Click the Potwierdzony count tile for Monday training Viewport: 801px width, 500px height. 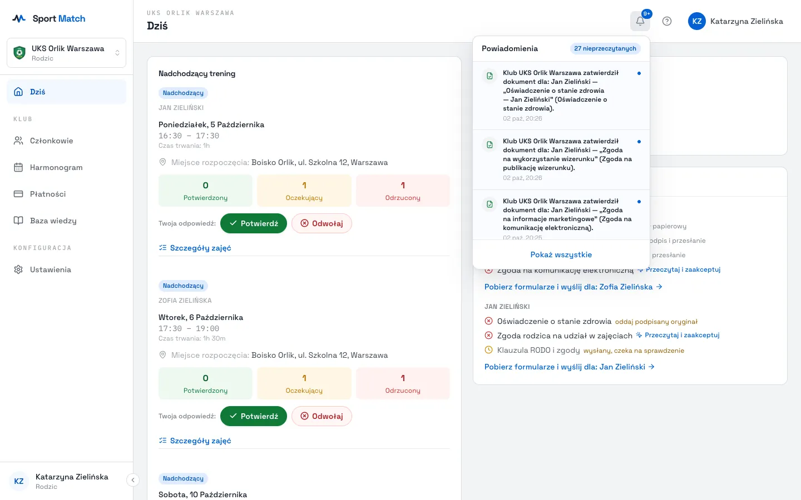point(205,191)
